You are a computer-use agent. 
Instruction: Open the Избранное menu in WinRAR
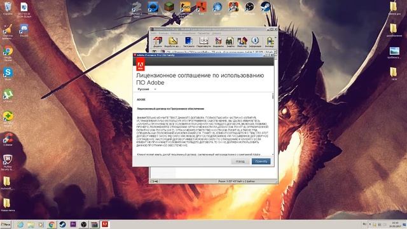click(188, 33)
